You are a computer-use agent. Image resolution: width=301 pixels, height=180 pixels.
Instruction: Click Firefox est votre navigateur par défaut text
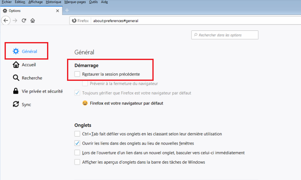[127, 103]
